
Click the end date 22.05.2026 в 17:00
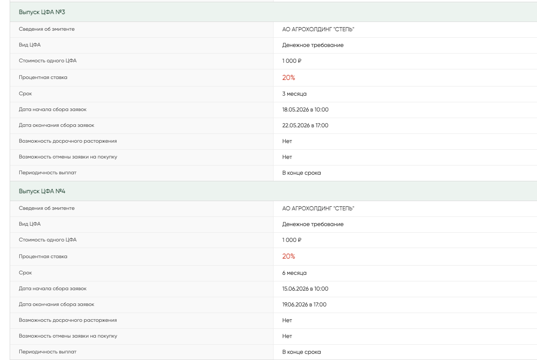305,126
